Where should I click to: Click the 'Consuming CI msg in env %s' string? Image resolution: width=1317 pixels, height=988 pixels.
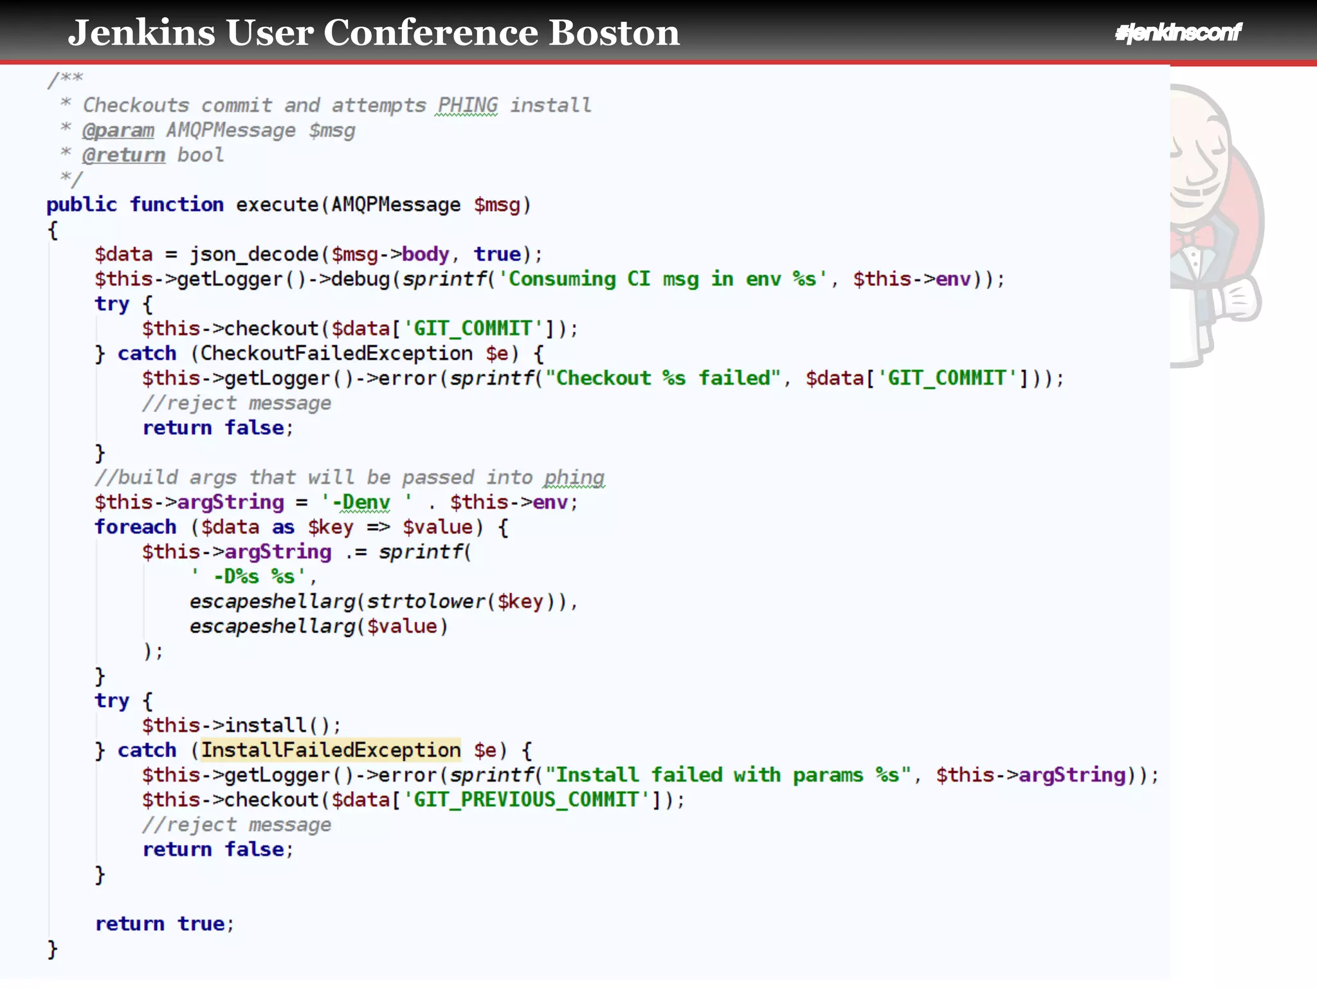coord(663,279)
